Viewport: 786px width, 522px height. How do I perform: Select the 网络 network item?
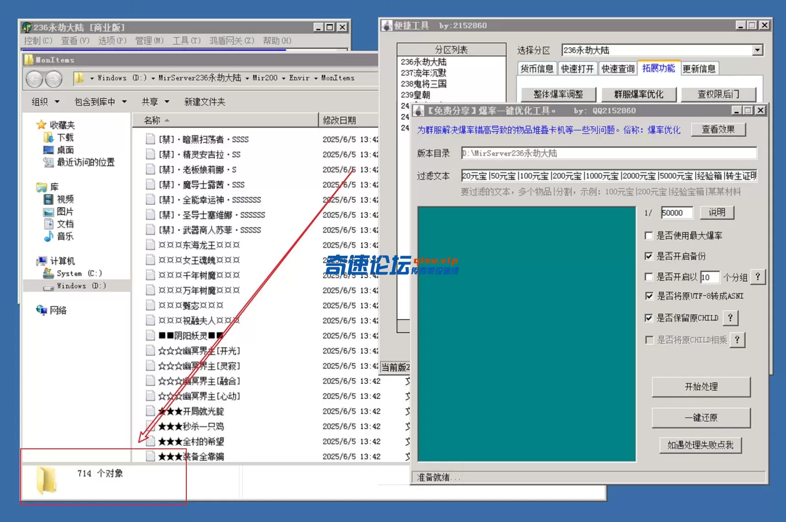(51, 310)
